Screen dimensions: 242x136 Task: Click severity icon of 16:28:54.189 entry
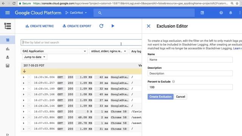29,89
